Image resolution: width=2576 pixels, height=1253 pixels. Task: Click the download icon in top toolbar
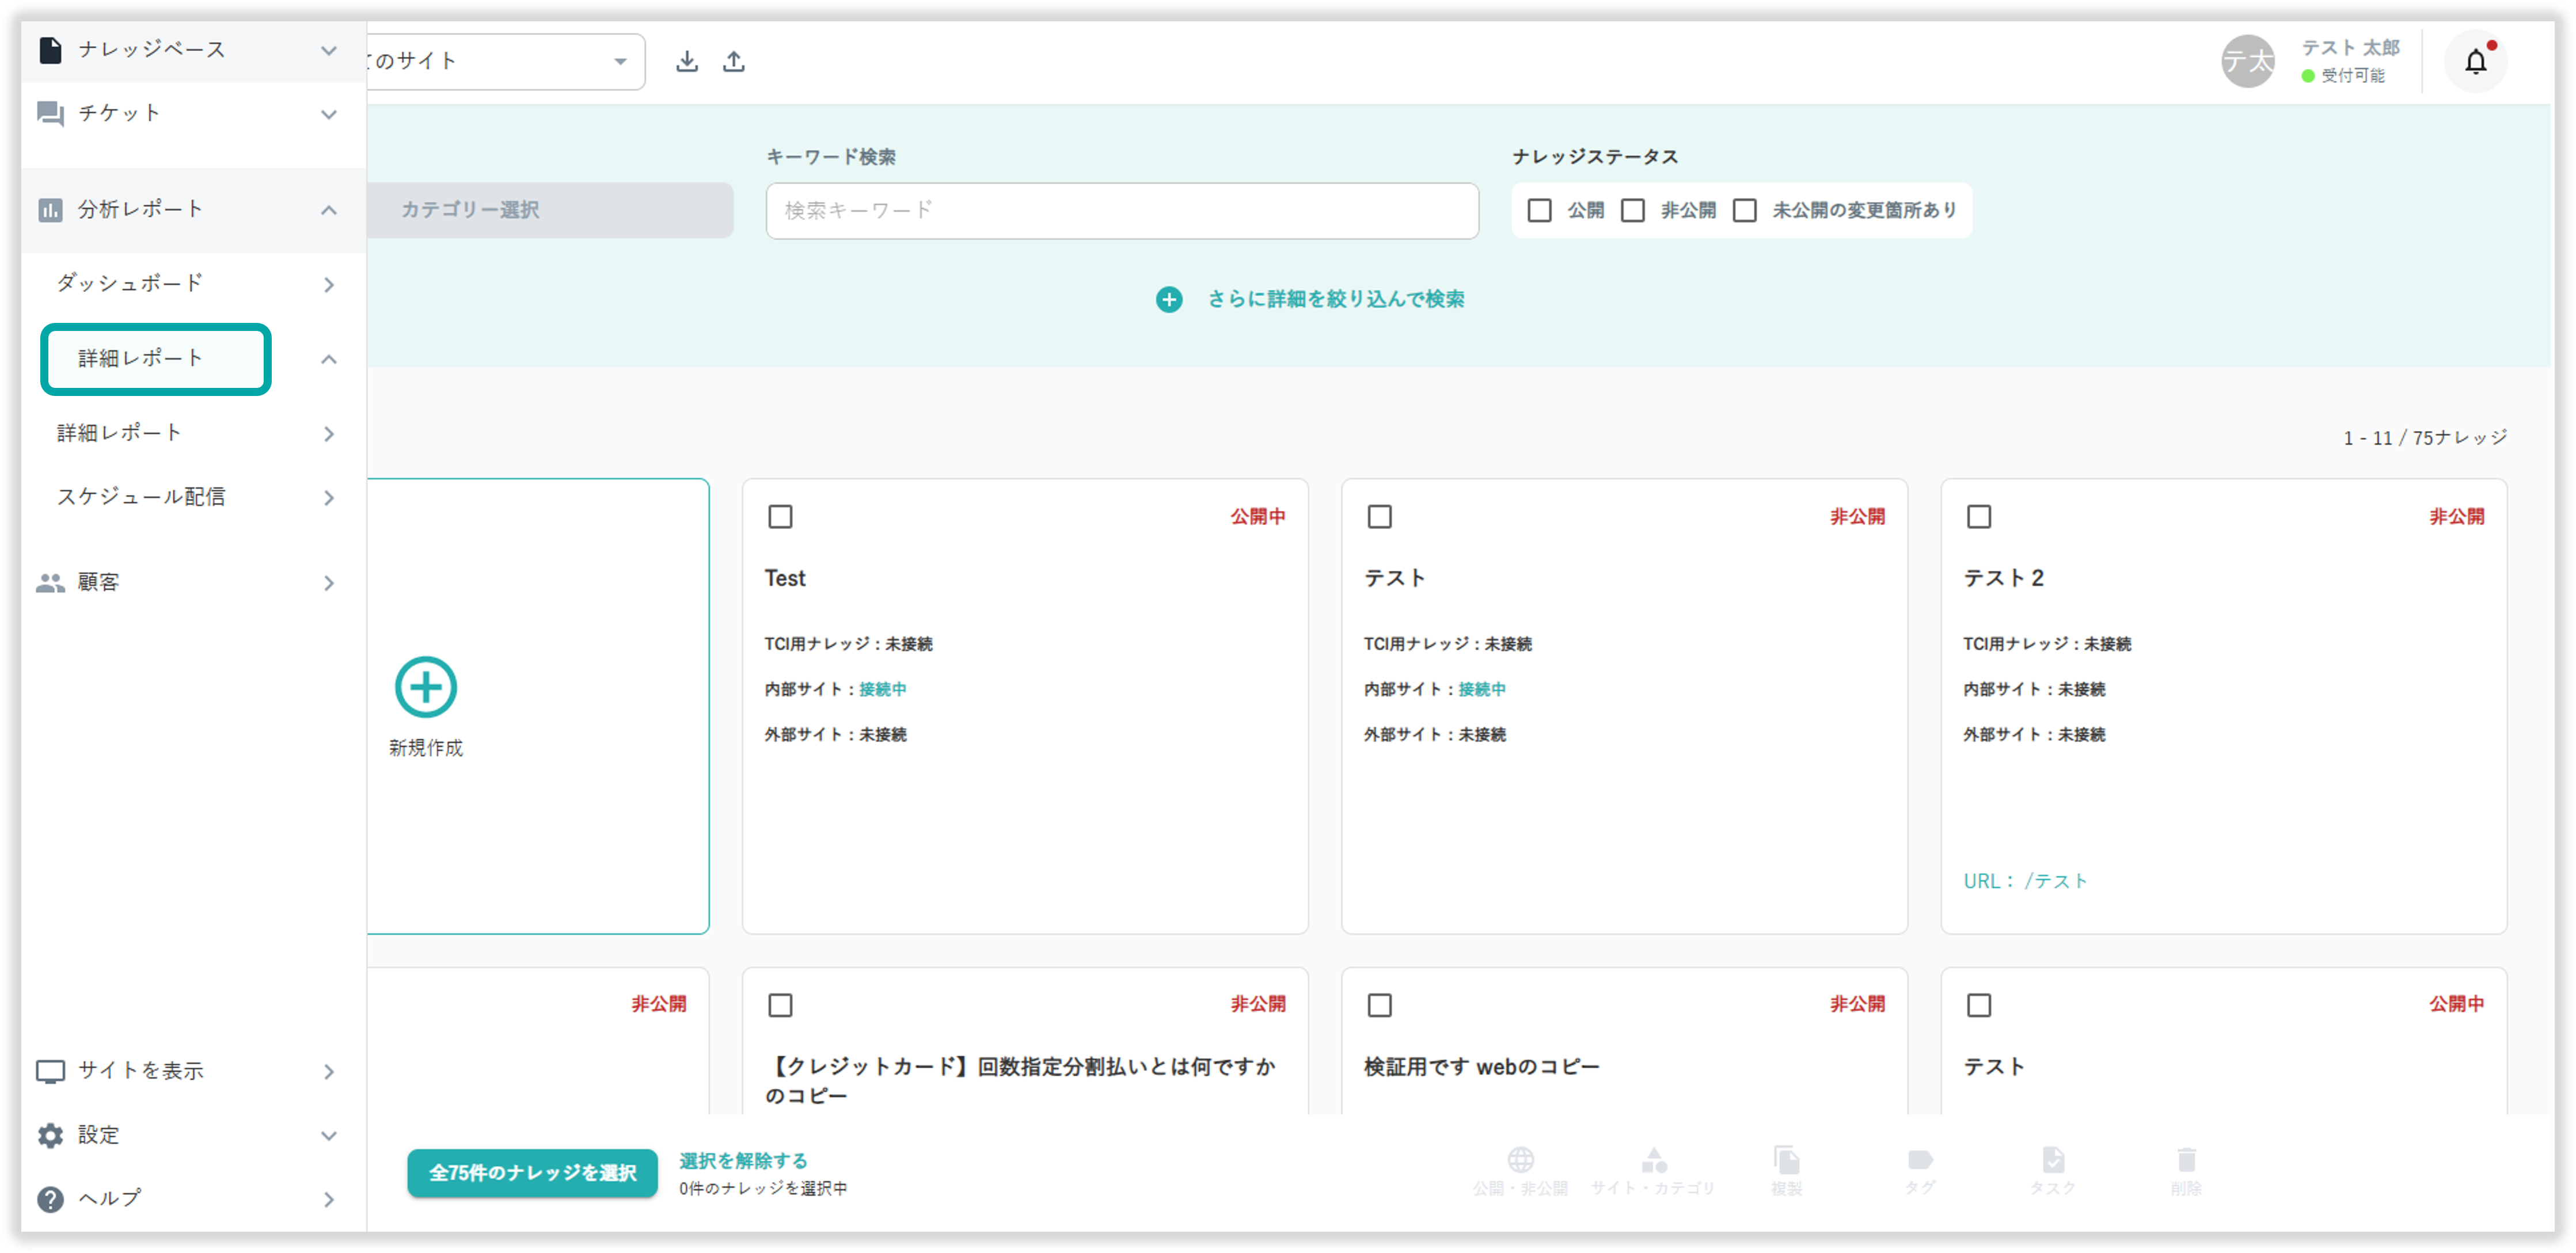[x=686, y=62]
